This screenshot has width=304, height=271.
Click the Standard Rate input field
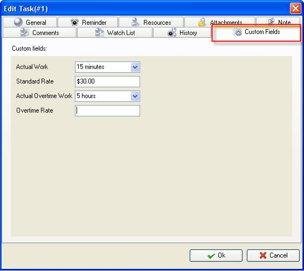(107, 81)
